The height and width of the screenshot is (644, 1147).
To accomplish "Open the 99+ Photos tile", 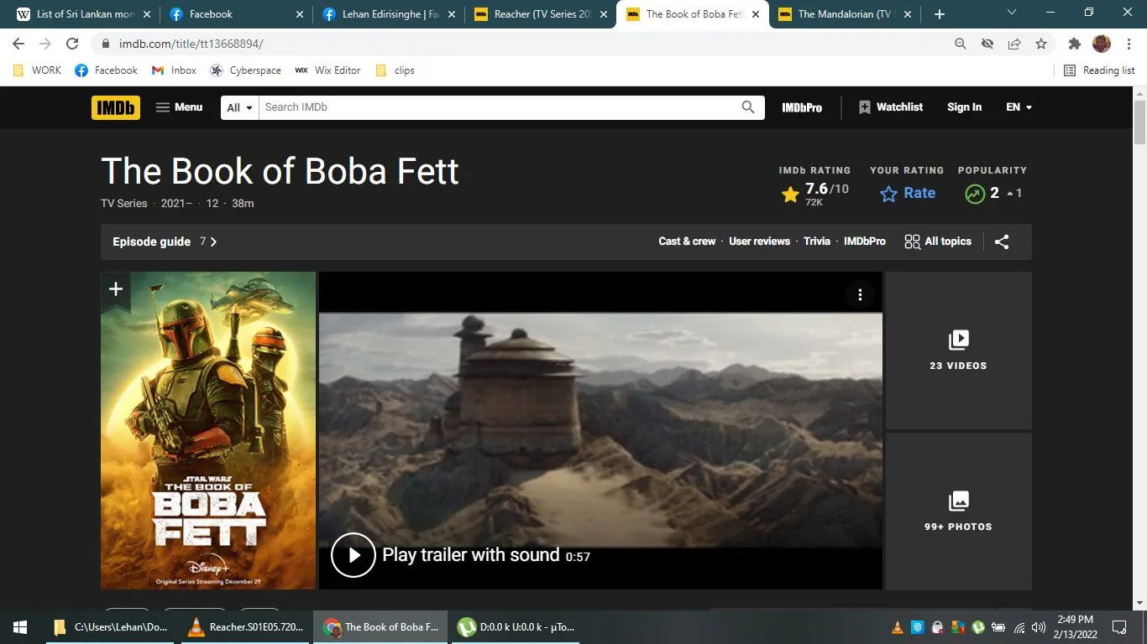I will (x=958, y=512).
